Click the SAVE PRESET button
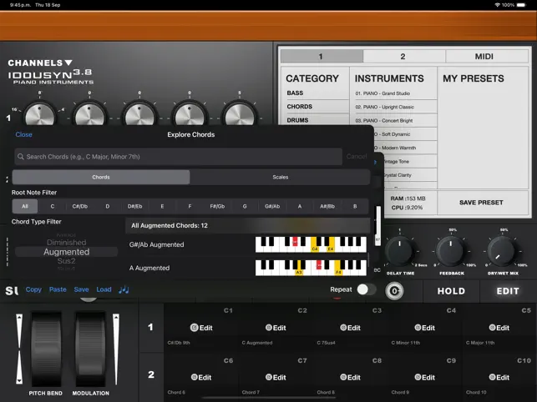 click(481, 203)
